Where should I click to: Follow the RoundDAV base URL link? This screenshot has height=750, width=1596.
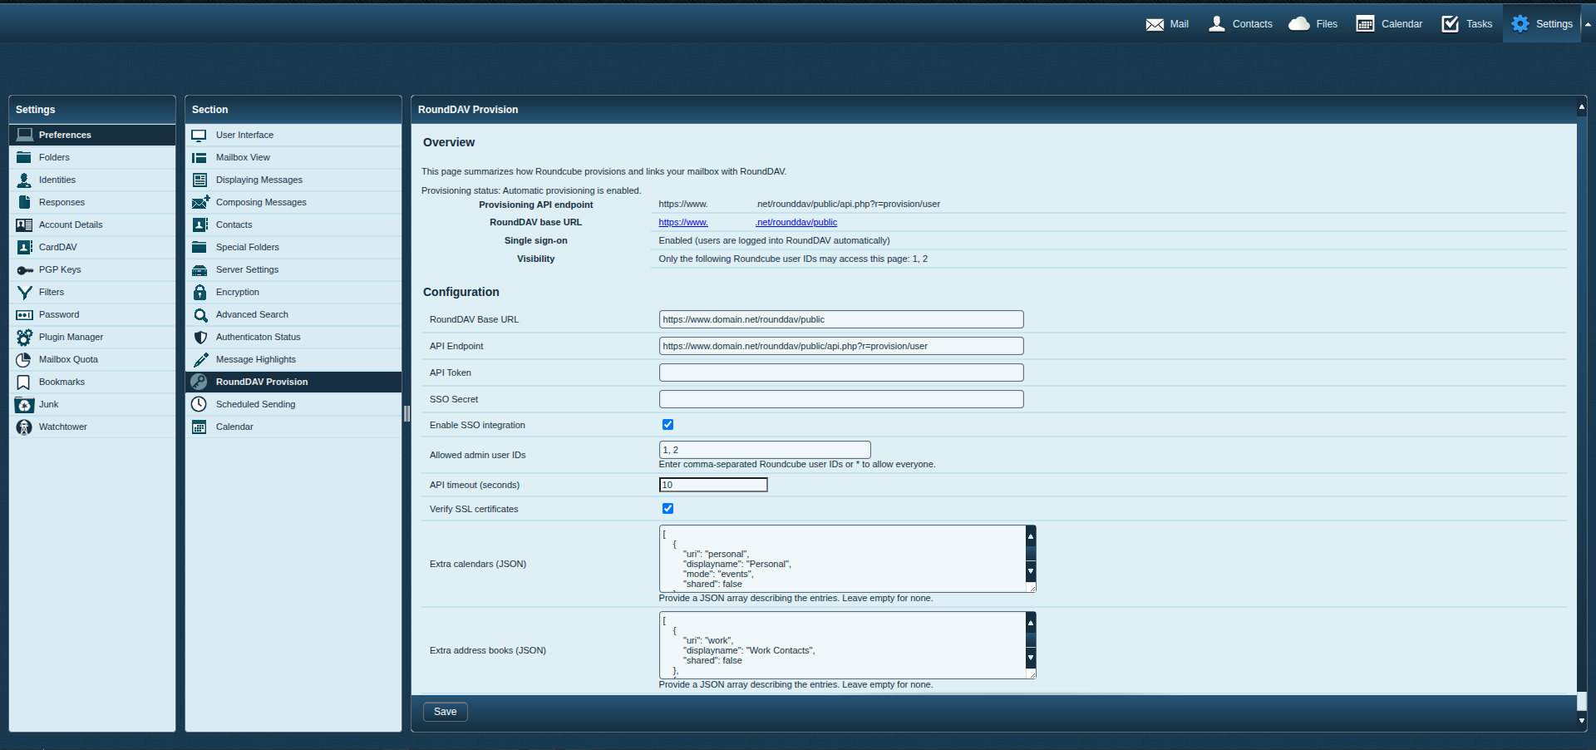pyautogui.click(x=747, y=223)
